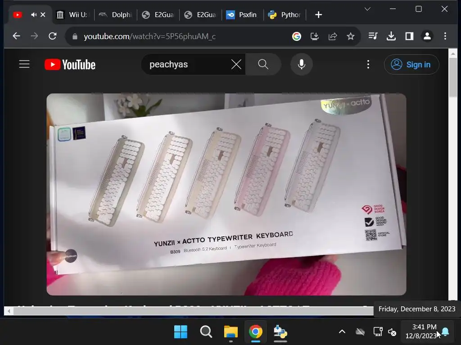Screen dimensions: 461x345
Task: Go back to previous page
Action: pos(17,36)
